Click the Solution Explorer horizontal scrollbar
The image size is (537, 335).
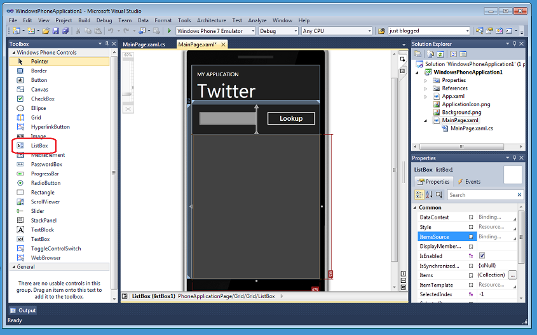tap(461, 147)
